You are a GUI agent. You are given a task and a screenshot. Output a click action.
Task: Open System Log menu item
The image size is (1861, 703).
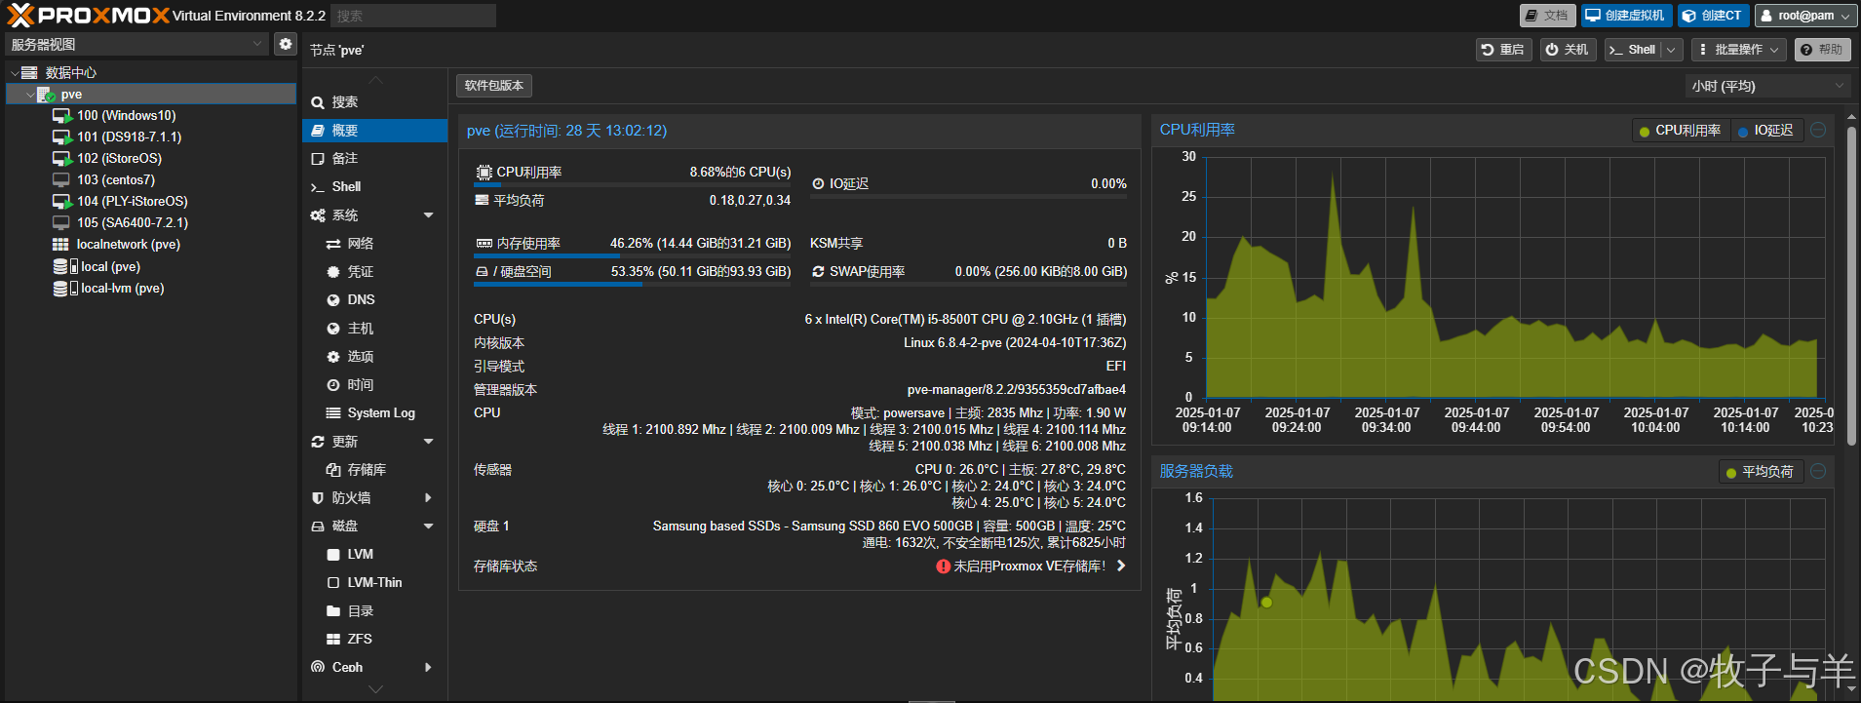[374, 413]
